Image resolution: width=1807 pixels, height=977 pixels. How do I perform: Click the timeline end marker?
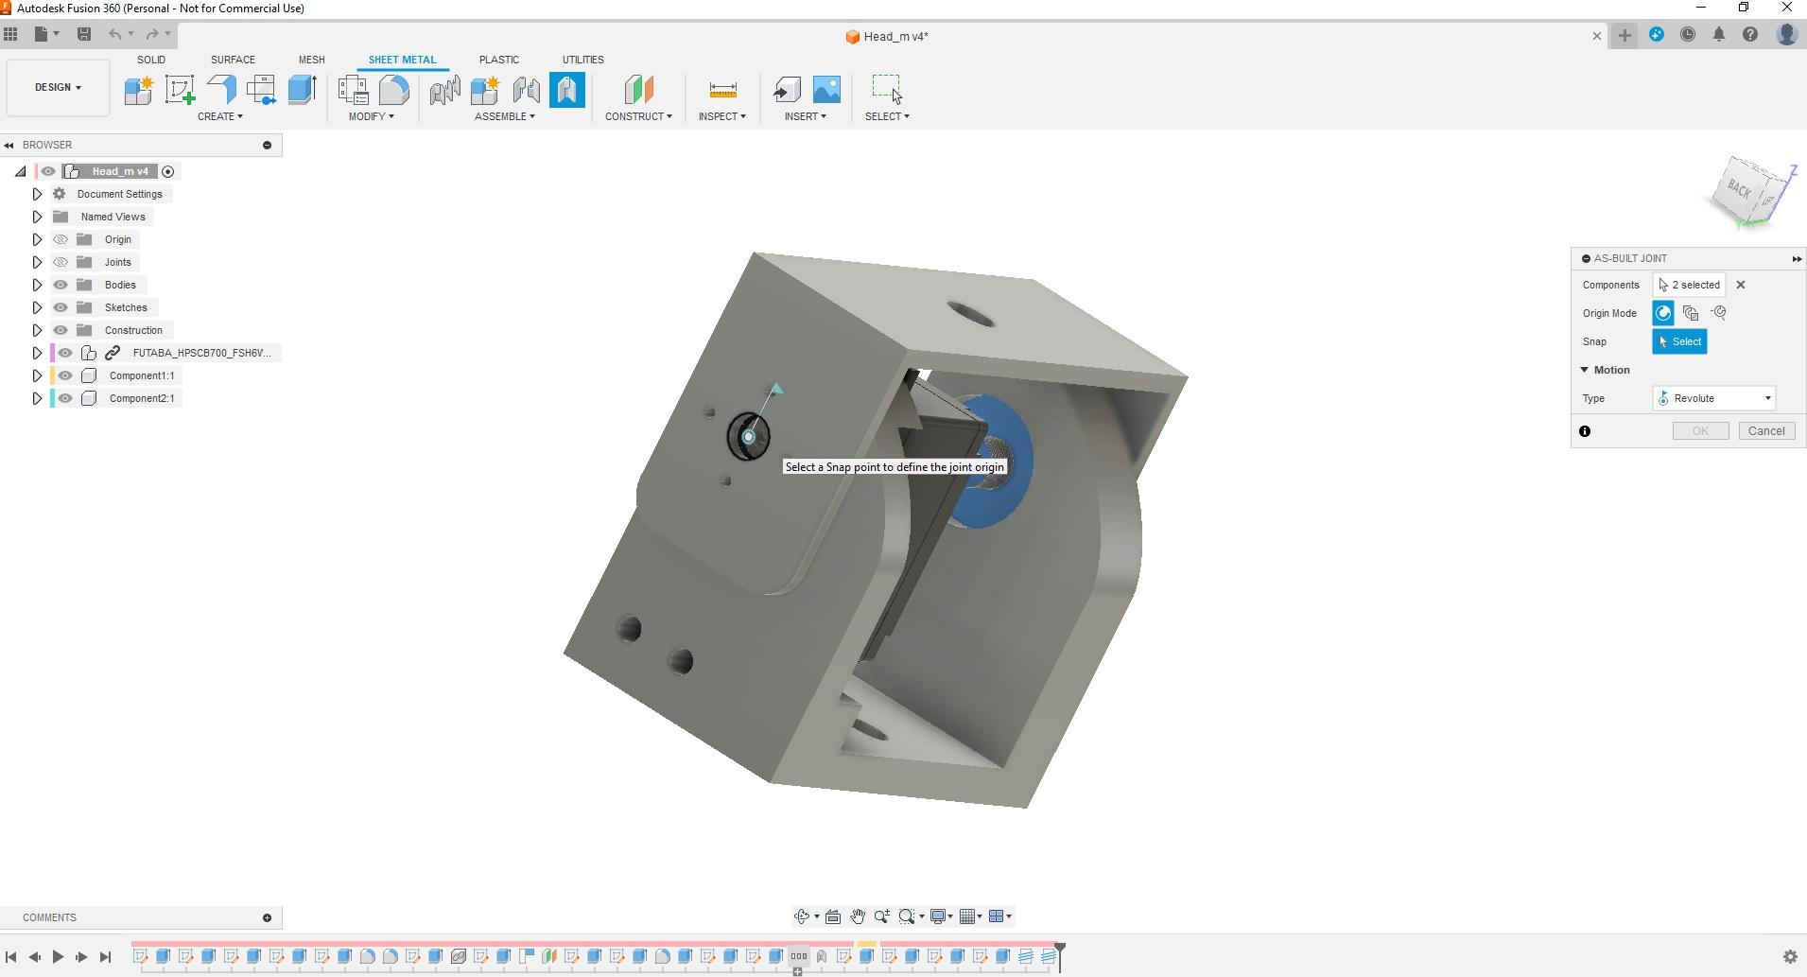tap(1060, 955)
